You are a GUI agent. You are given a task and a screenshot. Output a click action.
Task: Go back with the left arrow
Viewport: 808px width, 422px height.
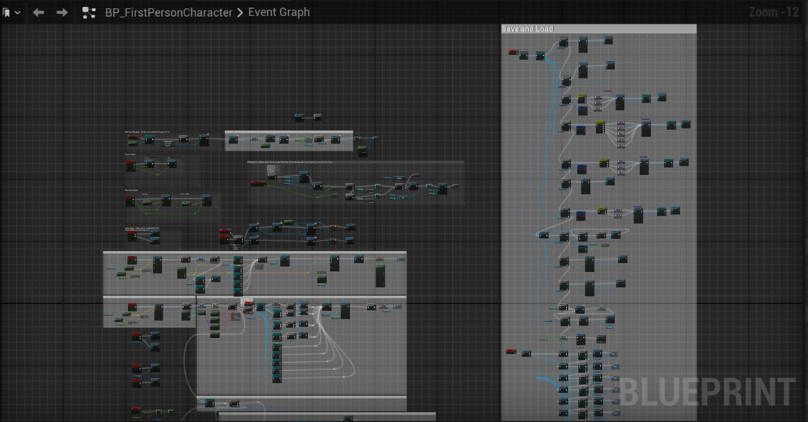tap(39, 12)
